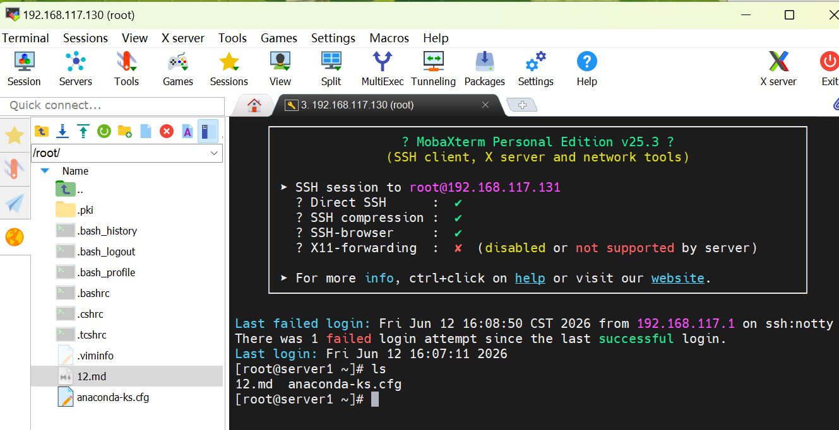This screenshot has height=430, width=839.
Task: Open a new tab with plus button
Action: tap(521, 105)
